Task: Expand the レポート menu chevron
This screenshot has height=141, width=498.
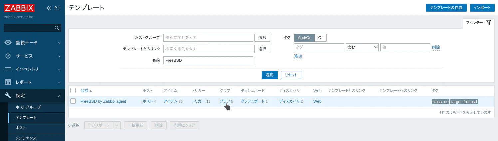Action: point(59,82)
